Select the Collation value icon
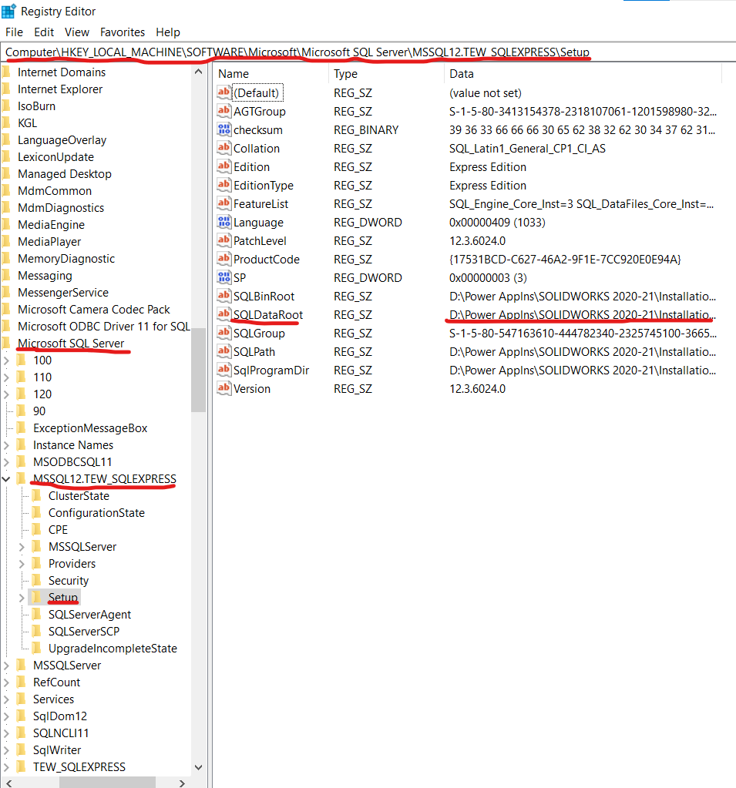The image size is (736, 788). click(x=223, y=148)
